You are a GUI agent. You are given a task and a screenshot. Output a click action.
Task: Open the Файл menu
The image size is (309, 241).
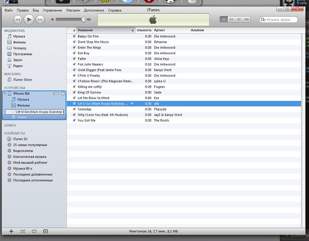click(9, 10)
